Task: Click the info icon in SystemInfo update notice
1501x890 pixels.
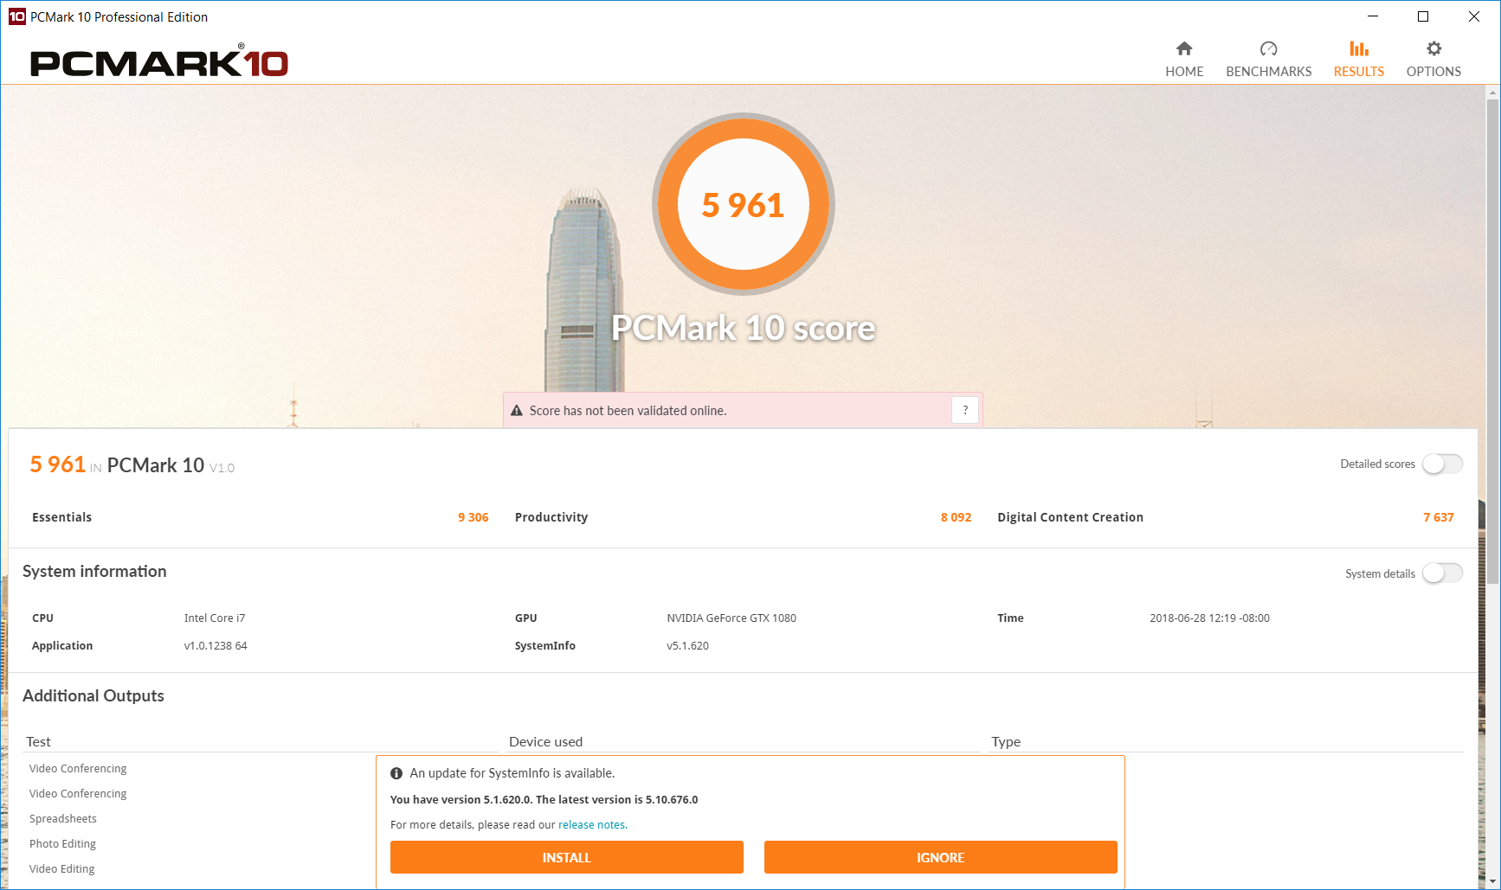Action: tap(396, 773)
